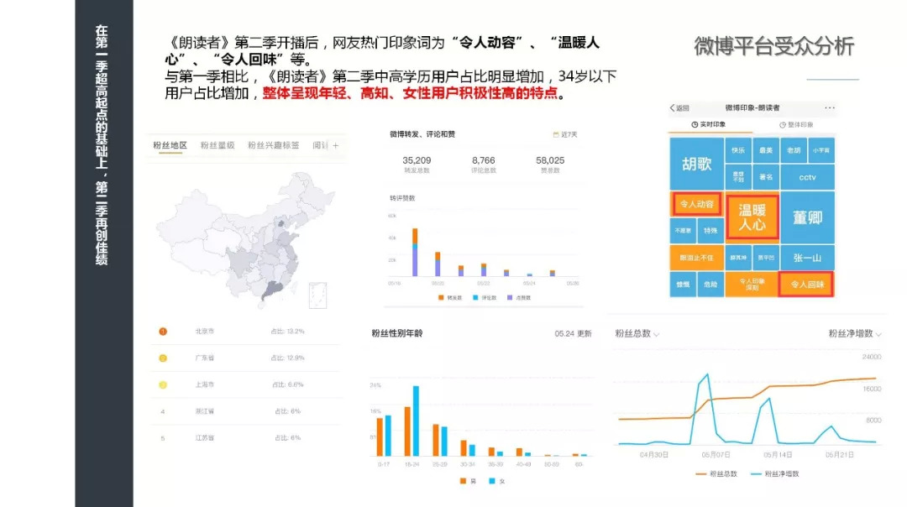Select the 粉丝兴趣标签 tab
This screenshot has width=907, height=507.
(274, 146)
